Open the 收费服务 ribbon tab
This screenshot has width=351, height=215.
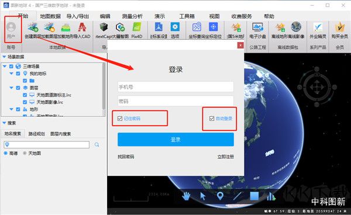pos(242,16)
